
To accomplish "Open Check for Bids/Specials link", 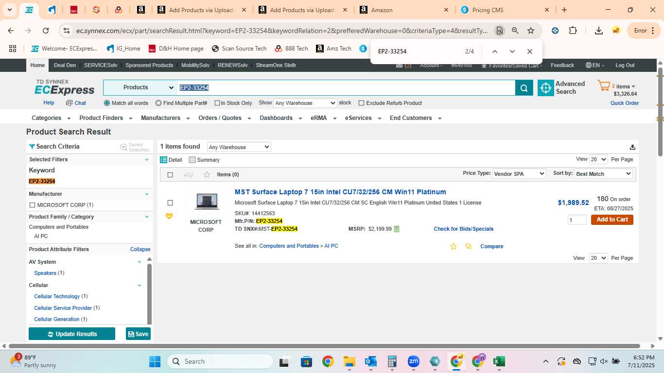I will 463,229.
